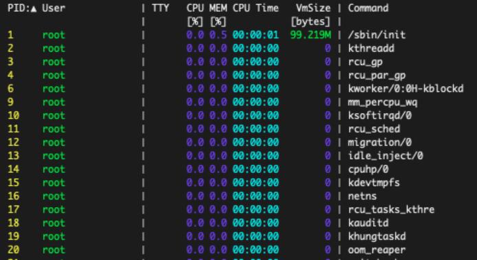Screen dimensions: 477x260
Task: Click the Command column header
Action: pos(368,8)
